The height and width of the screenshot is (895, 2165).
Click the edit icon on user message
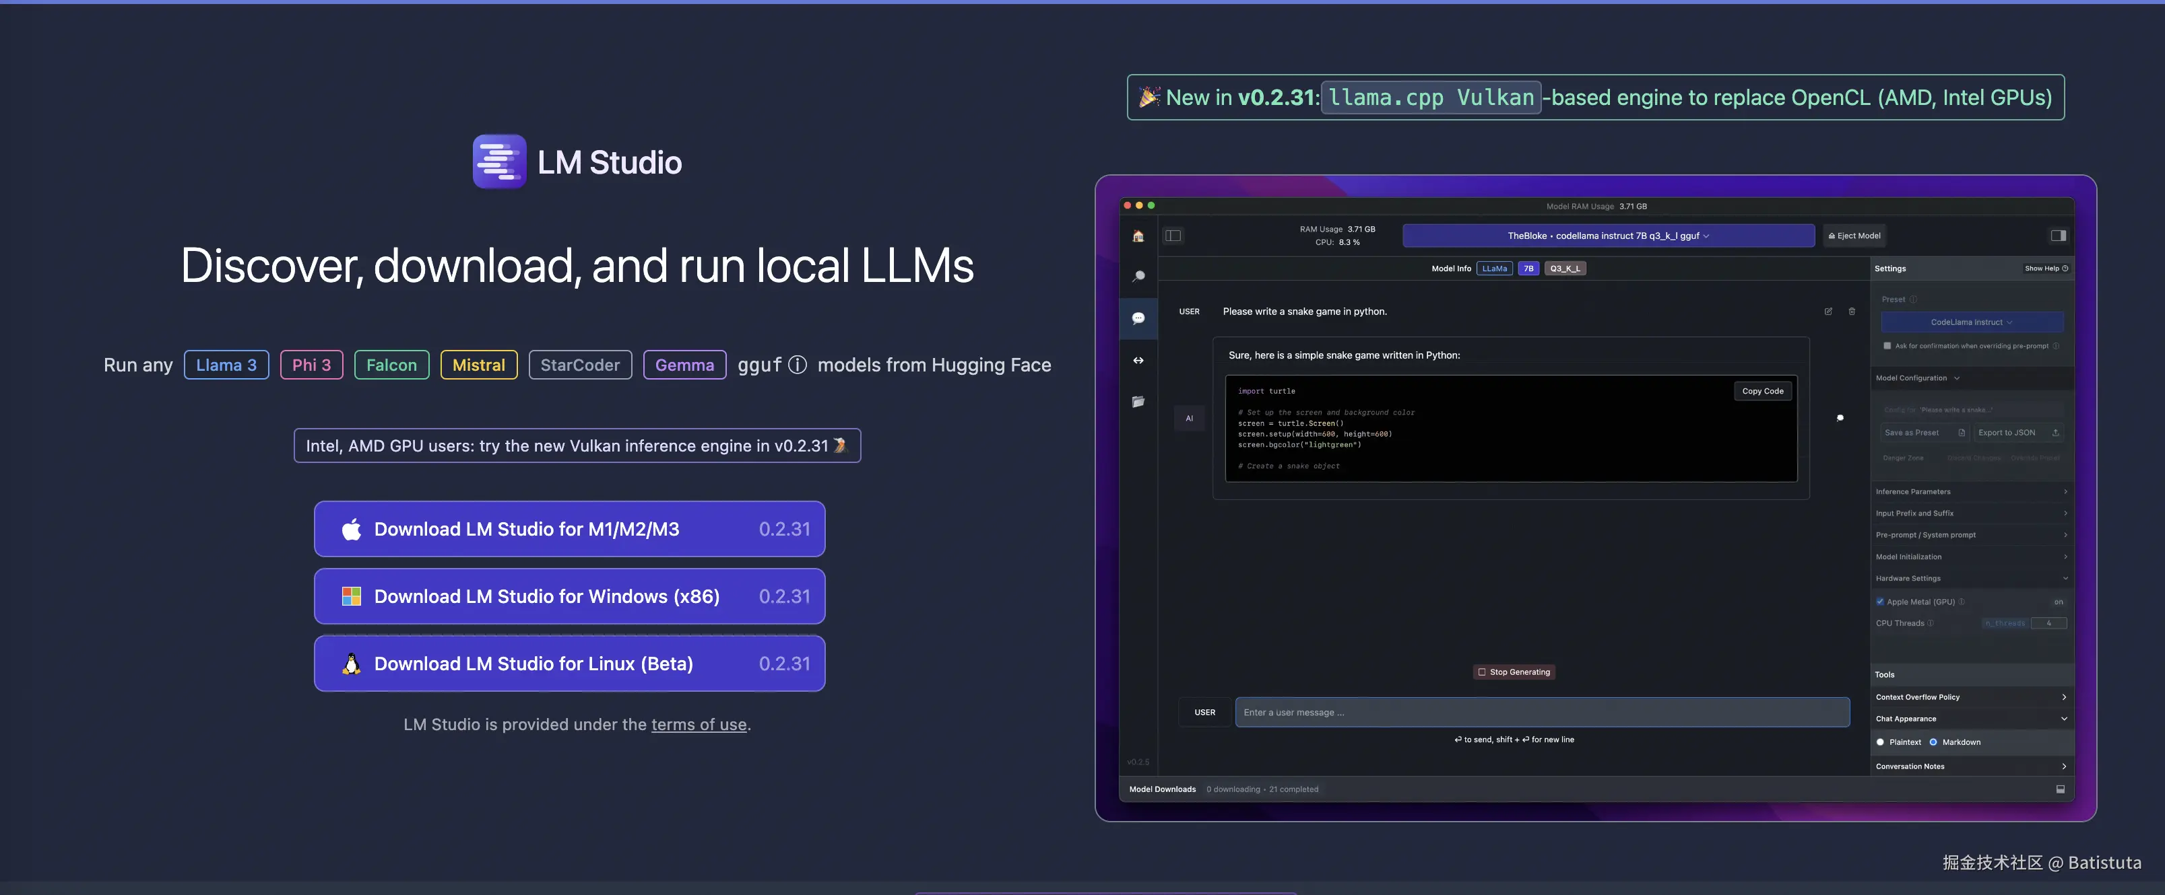click(1828, 312)
